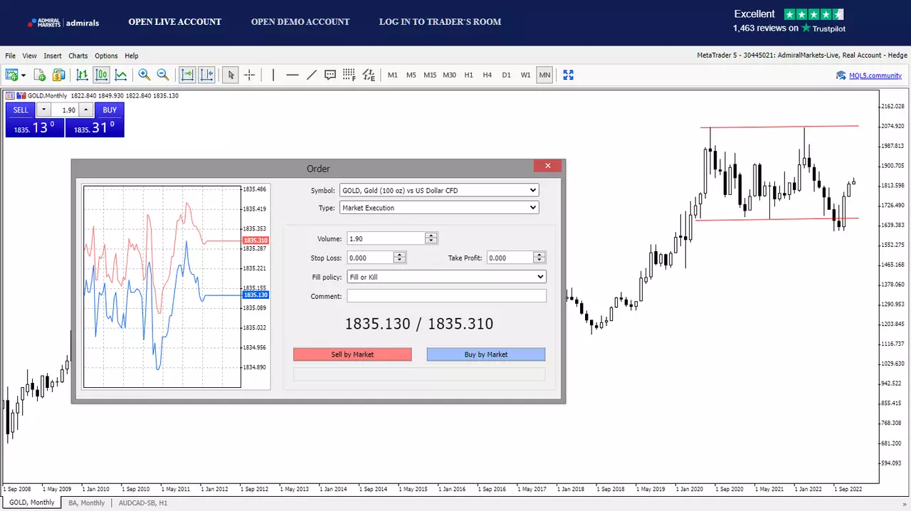Click the new document profile icon
This screenshot has width=911, height=511.
tap(40, 75)
